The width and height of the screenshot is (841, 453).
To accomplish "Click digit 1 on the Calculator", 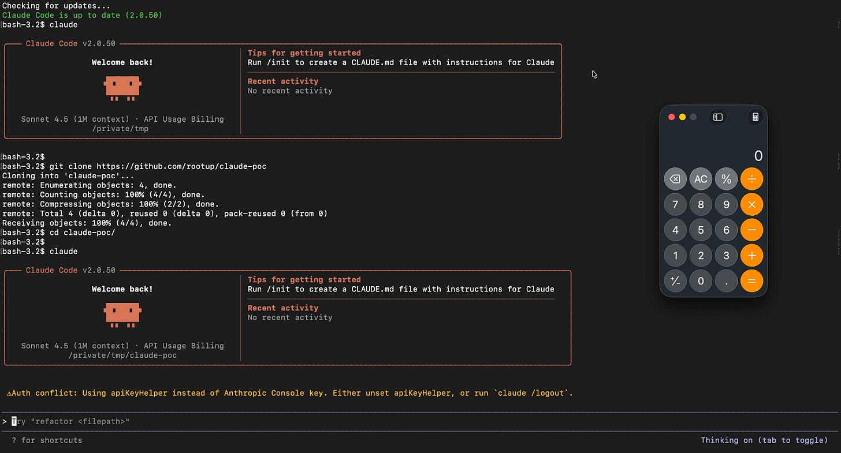I will click(675, 255).
